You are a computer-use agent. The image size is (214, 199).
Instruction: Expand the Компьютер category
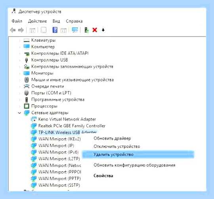coord(20,47)
